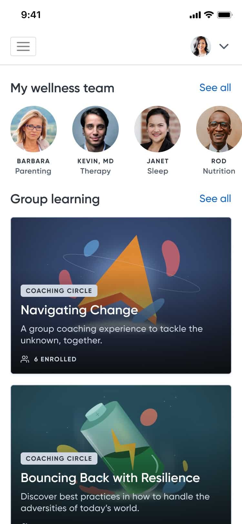Select the enrolled members icon on Navigating Change
Image resolution: width=242 pixels, height=524 pixels.
click(25, 359)
